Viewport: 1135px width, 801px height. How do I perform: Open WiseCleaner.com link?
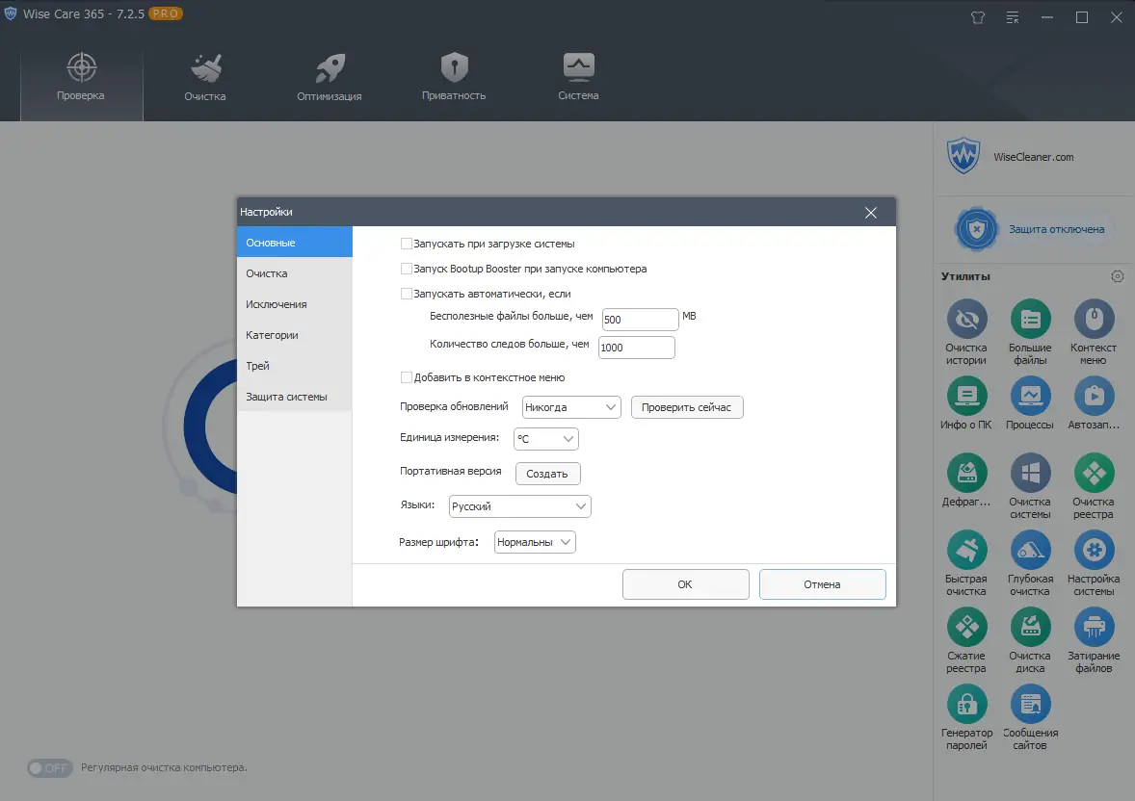click(1034, 157)
